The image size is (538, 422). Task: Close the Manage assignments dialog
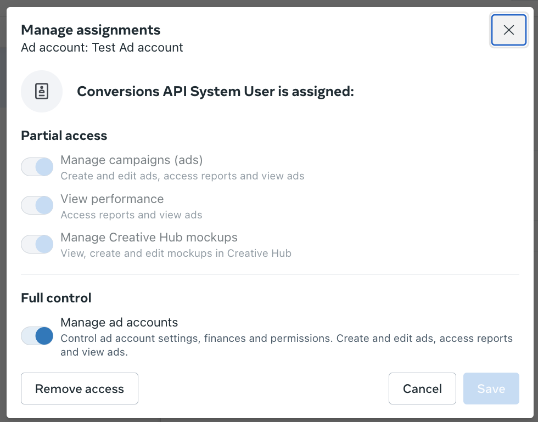(508, 30)
